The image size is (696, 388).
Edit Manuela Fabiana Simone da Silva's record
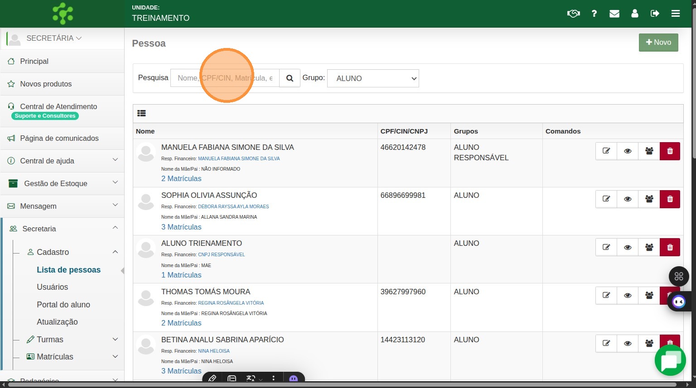[x=606, y=151]
